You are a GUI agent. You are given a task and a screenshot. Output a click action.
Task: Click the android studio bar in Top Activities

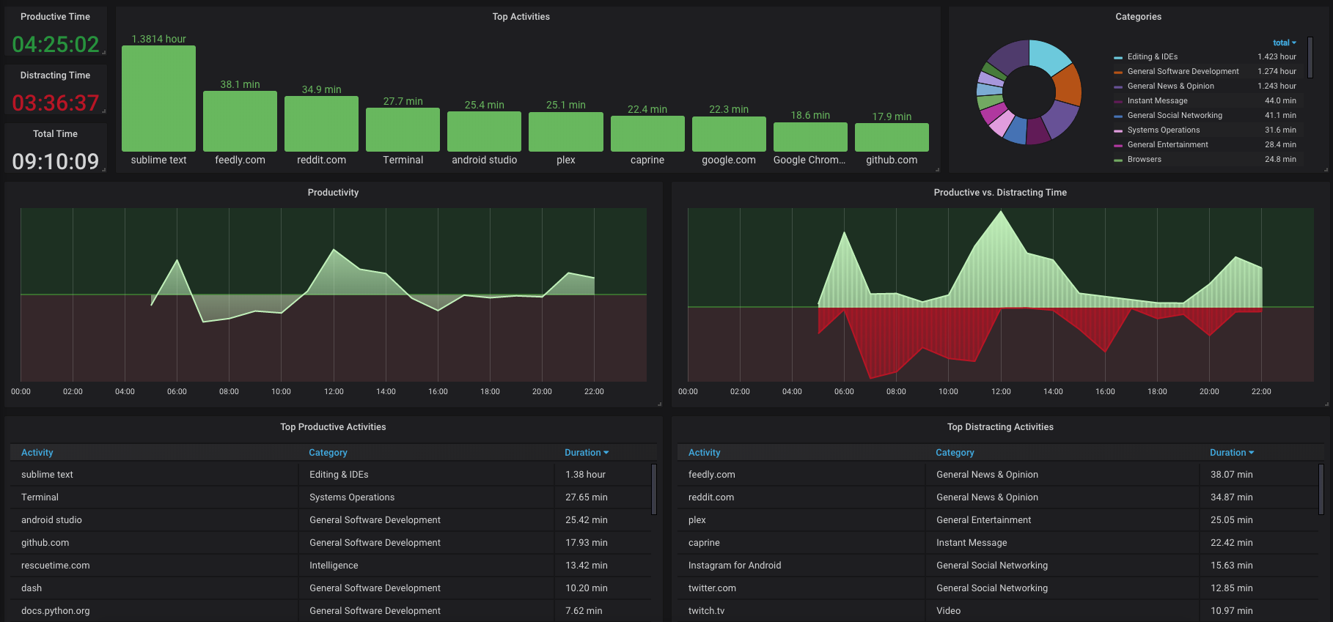[484, 132]
